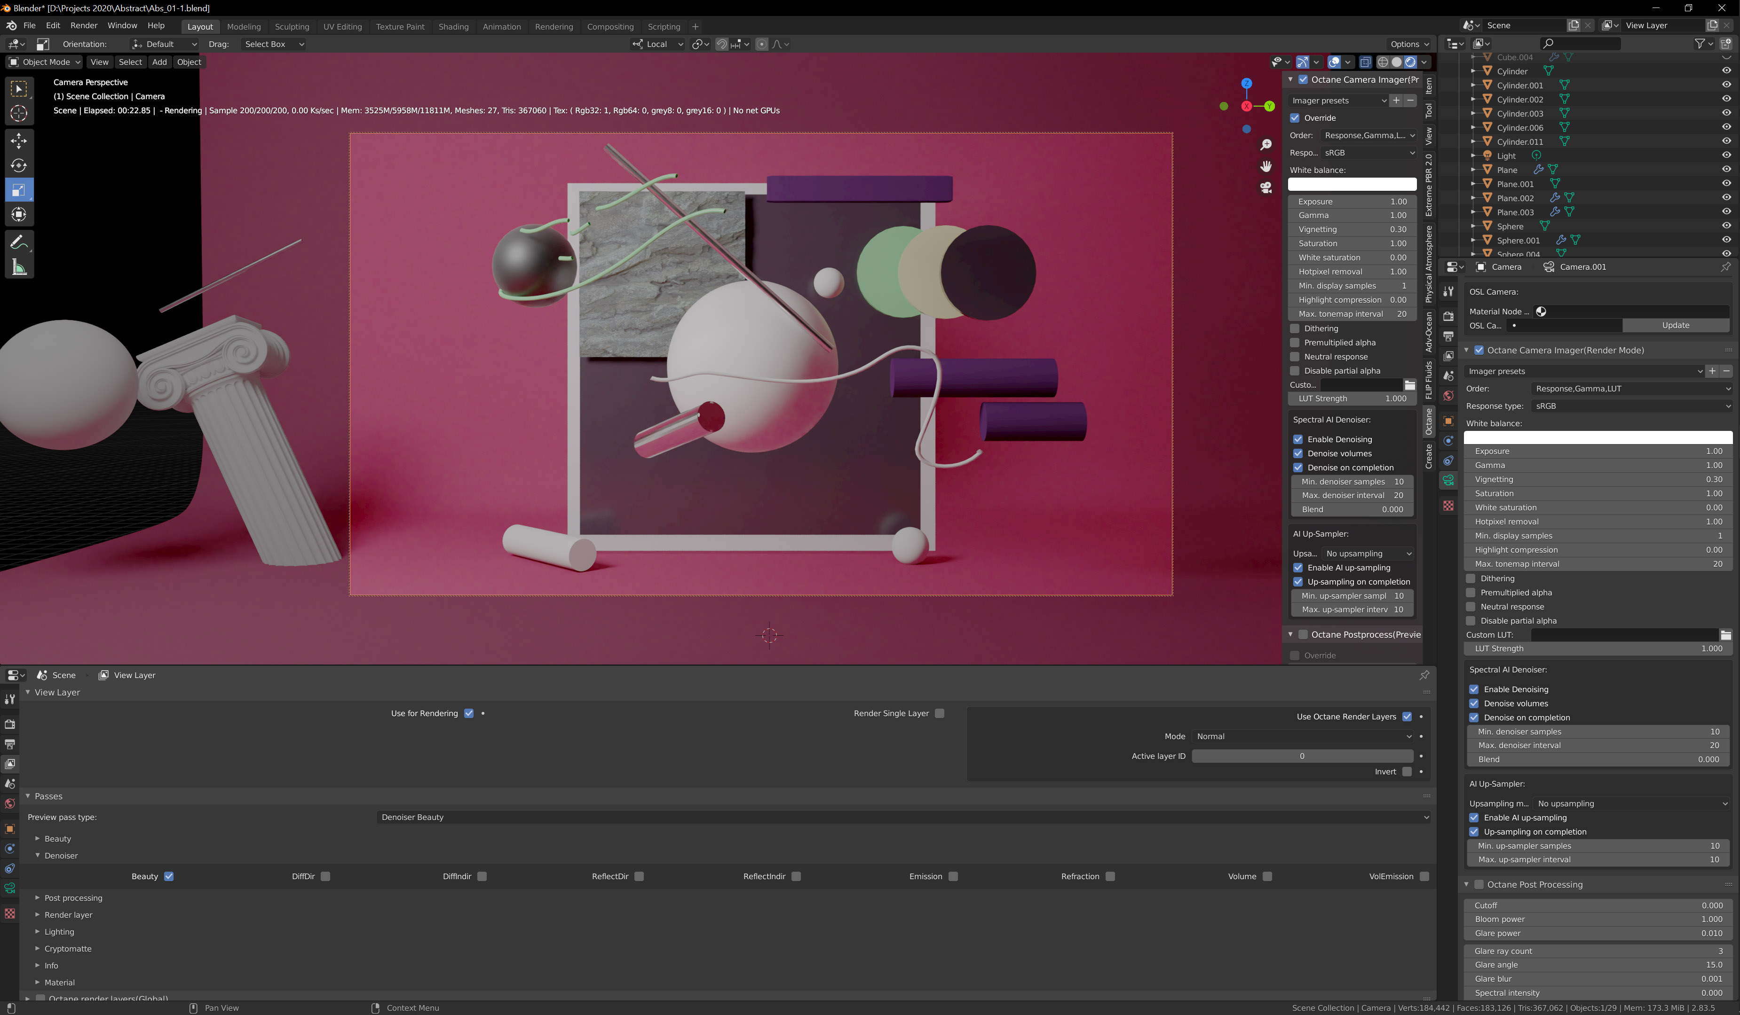Viewport: 1740px width, 1015px height.
Task: Enable the DiffDir denoiser pass checkbox
Action: coord(325,876)
